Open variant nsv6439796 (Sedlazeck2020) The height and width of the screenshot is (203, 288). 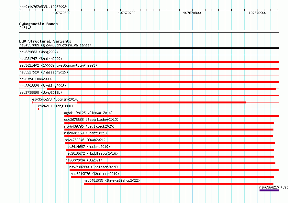point(89,126)
